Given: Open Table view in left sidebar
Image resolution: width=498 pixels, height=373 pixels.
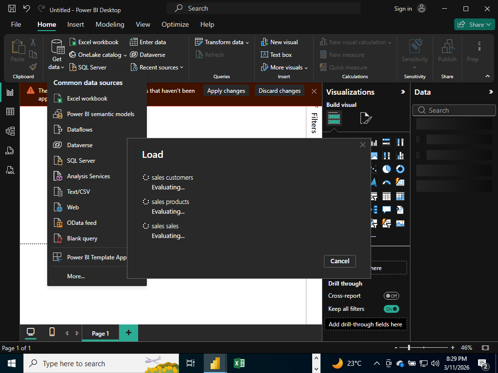Looking at the screenshot, I should 10,111.
